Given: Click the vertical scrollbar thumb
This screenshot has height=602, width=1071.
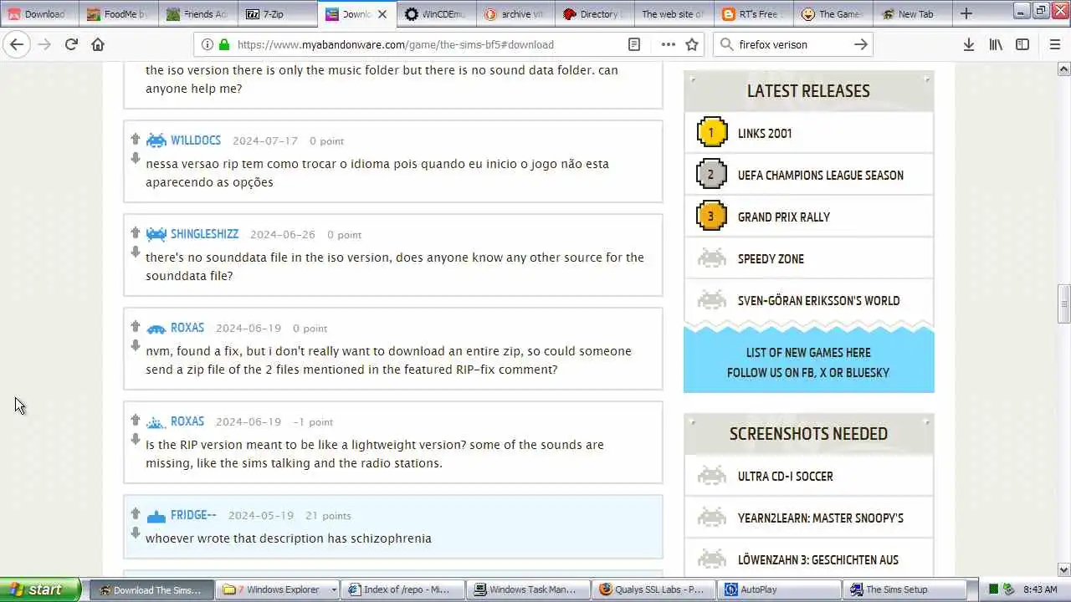Looking at the screenshot, I should (x=1063, y=304).
